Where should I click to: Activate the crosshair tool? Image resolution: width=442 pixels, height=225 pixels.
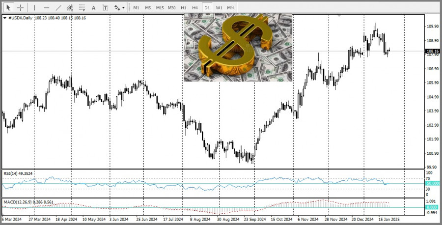click(x=20, y=7)
